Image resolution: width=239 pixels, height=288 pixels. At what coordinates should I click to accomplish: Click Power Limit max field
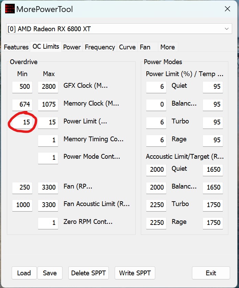[x=48, y=122]
